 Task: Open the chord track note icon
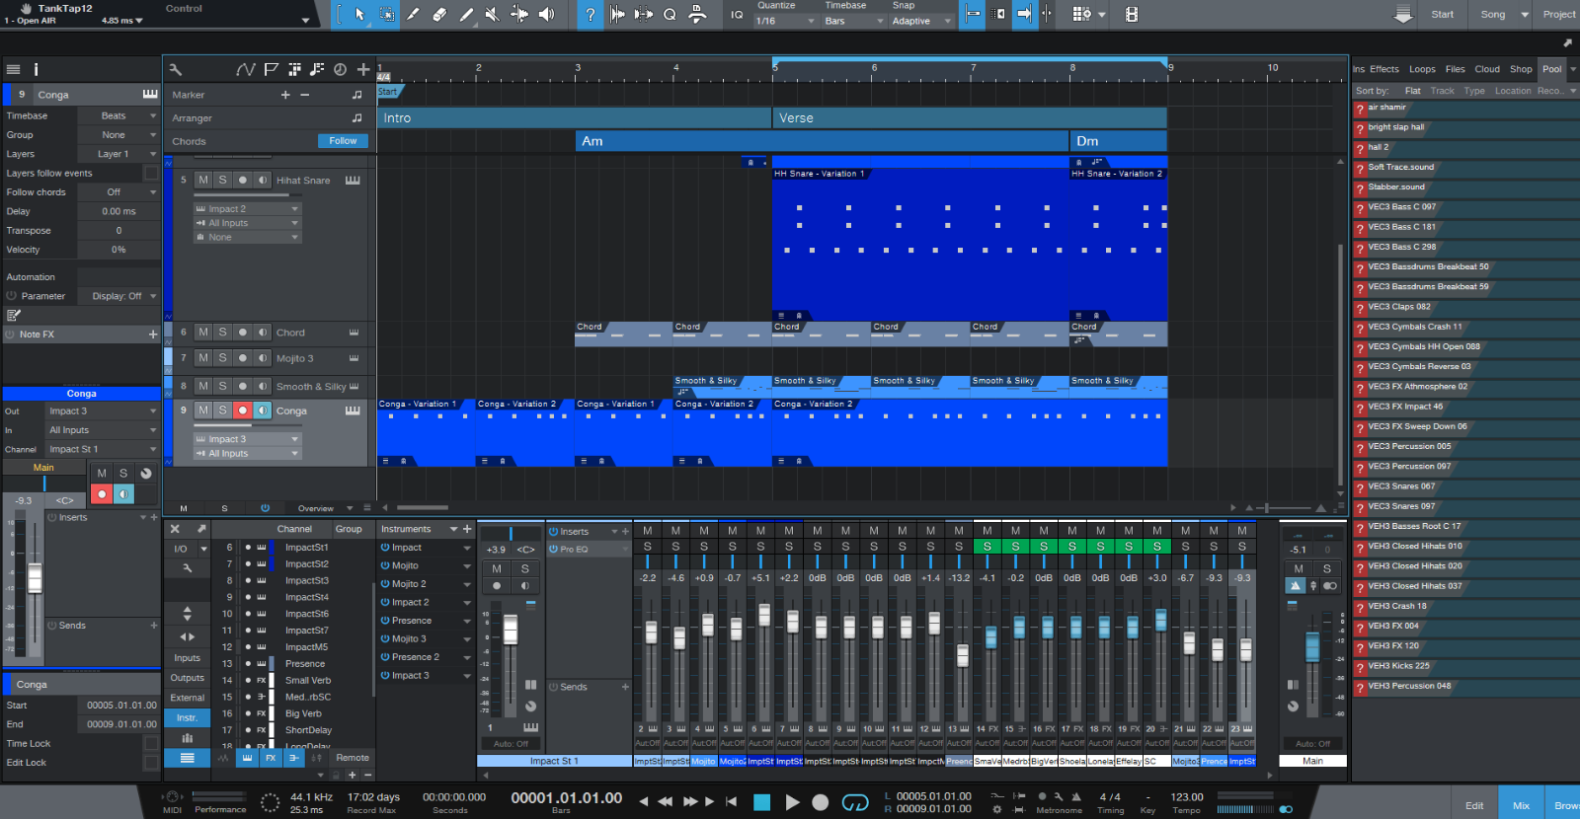[317, 69]
